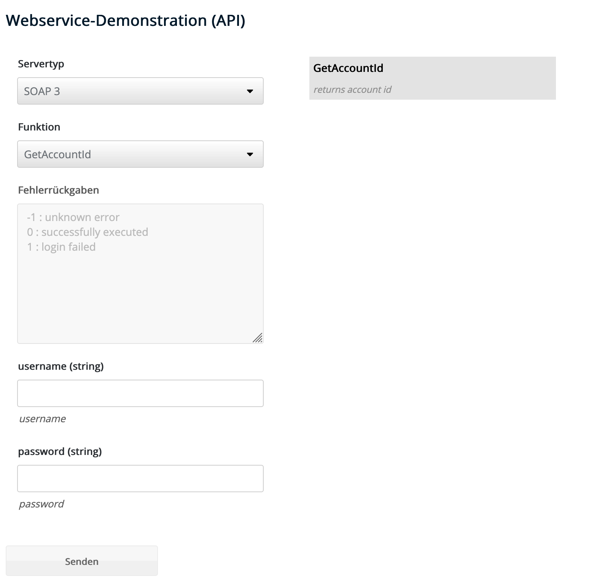
Task: Focus the username text field
Action: [x=140, y=393]
